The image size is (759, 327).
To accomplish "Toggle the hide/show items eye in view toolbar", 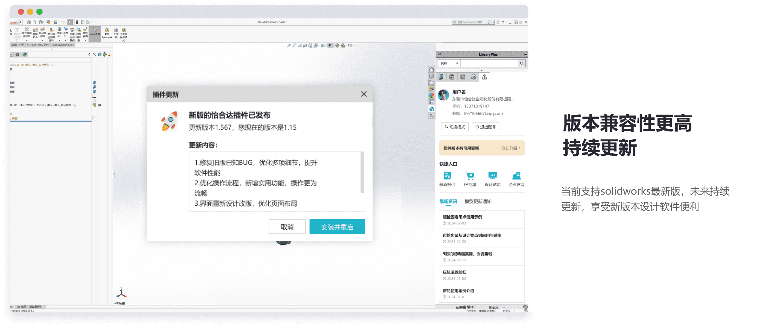I will (330, 46).
